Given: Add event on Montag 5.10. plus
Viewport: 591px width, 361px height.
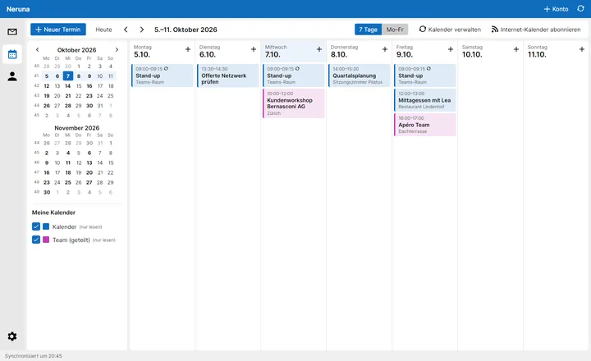Looking at the screenshot, I should [x=188, y=49].
